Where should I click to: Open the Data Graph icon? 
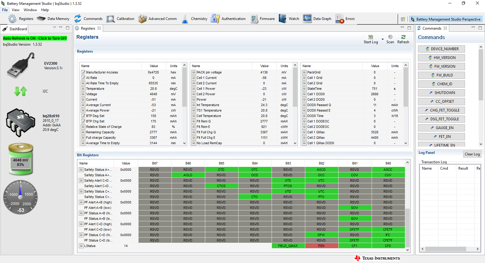307,19
